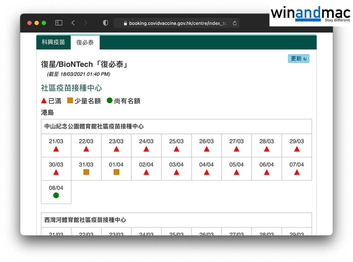Switch to the 科興疫苗 tab

(53, 42)
